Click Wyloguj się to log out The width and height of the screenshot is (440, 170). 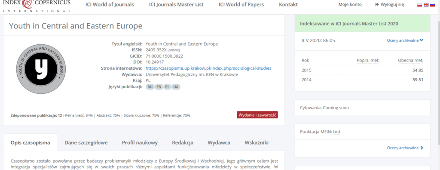click(389, 4)
